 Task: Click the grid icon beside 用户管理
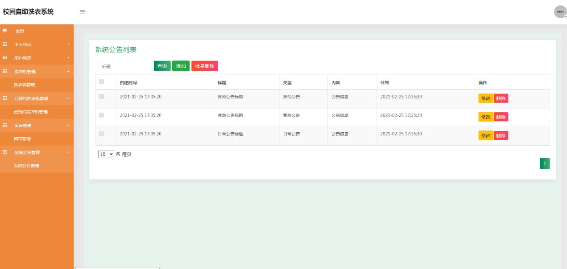[x=5, y=57]
